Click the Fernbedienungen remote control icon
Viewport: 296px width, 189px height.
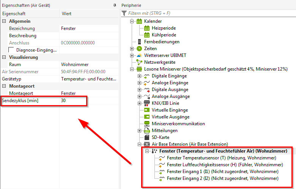139,42
